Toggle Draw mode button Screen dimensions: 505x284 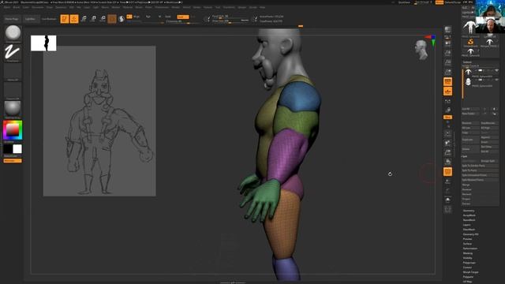[74, 19]
